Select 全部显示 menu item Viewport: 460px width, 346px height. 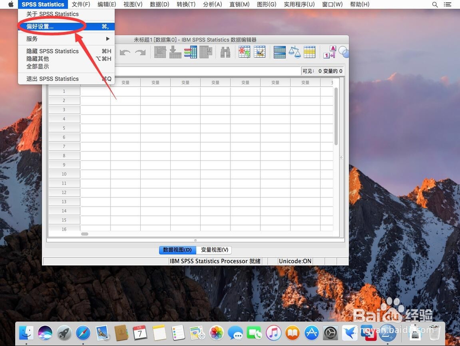click(66, 66)
